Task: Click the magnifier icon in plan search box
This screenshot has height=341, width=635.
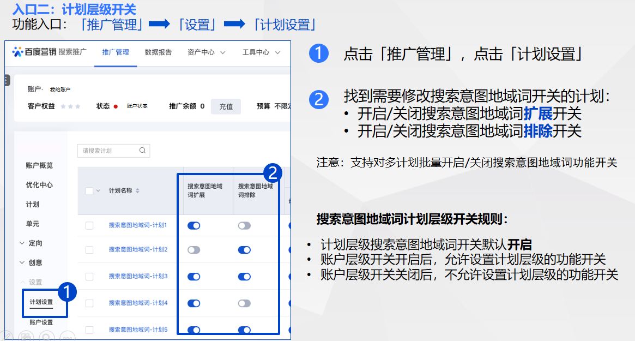Action: (x=142, y=151)
